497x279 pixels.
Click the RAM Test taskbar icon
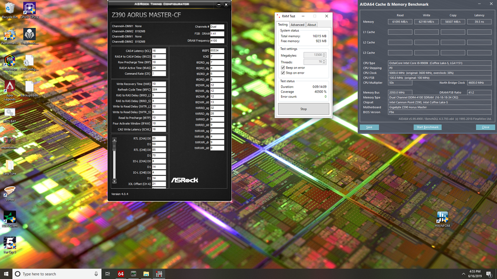click(x=158, y=274)
